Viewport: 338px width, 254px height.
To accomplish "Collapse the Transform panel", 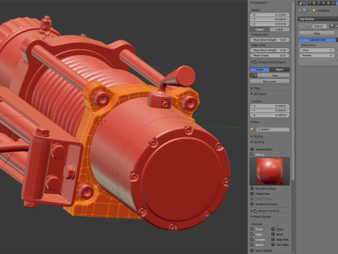I will [252, 3].
